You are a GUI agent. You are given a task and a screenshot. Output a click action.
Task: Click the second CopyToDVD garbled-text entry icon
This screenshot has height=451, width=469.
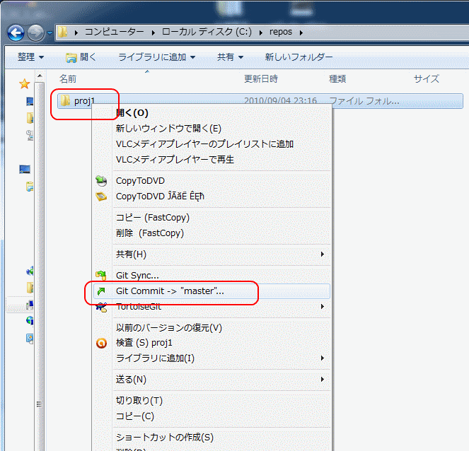tap(101, 197)
